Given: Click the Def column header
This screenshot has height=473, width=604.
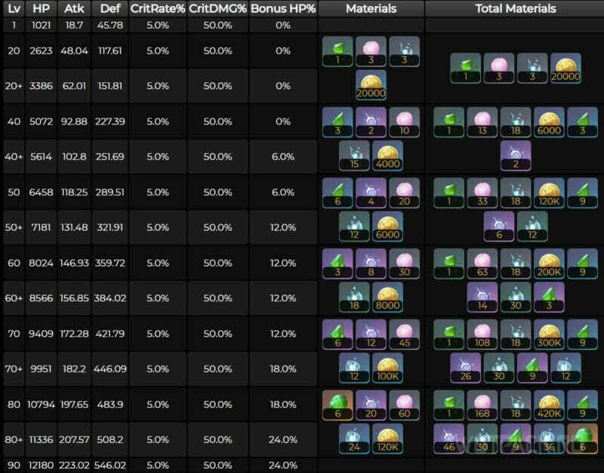Looking at the screenshot, I should click(x=110, y=8).
